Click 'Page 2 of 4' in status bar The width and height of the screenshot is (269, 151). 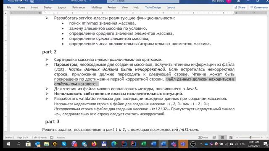(23, 138)
